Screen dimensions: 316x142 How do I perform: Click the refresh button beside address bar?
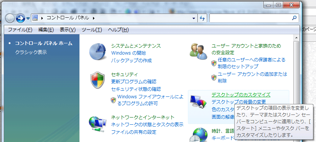[x=202, y=18]
